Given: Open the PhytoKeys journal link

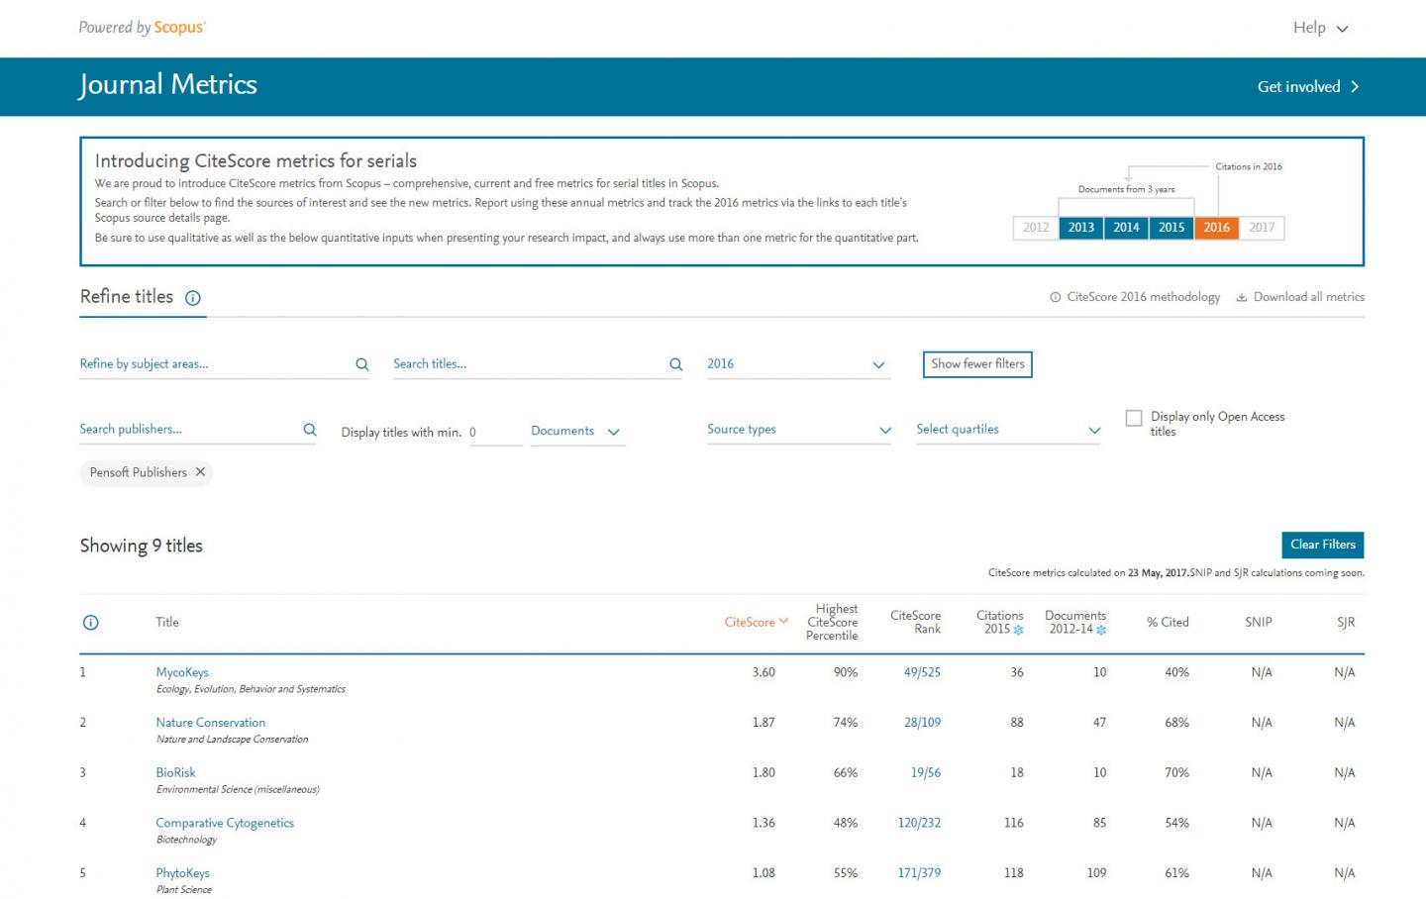Looking at the screenshot, I should (182, 873).
